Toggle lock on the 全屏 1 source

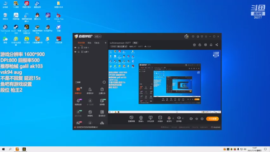79,52
